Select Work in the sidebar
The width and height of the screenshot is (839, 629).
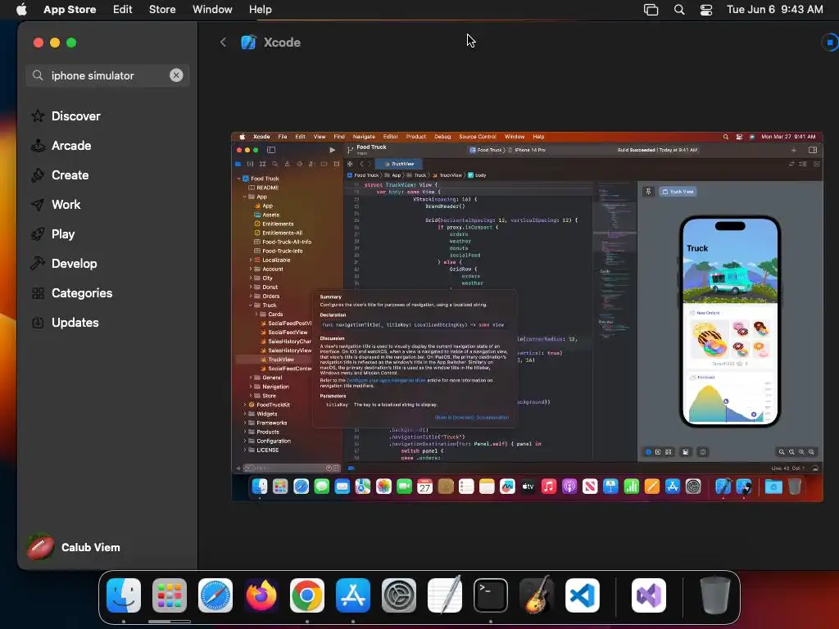click(66, 204)
